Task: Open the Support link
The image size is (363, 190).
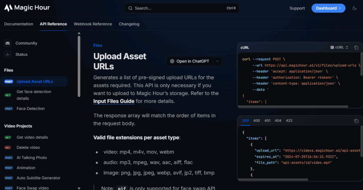Action: pyautogui.click(x=297, y=8)
